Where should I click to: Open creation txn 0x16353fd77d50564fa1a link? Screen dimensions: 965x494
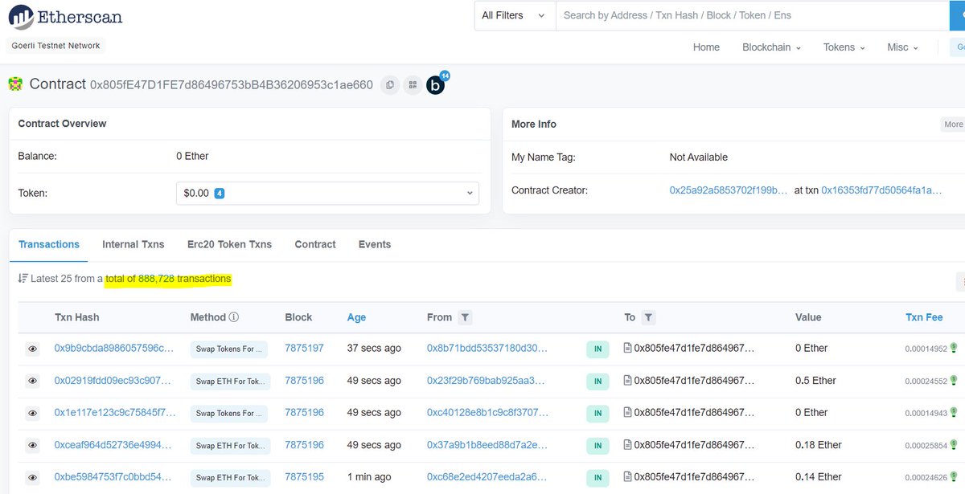coord(881,190)
